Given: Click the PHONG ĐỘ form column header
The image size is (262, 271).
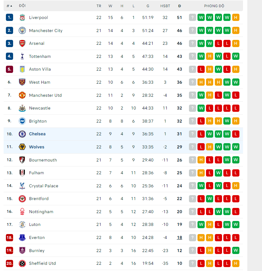Looking at the screenshot, I should click(x=214, y=6).
